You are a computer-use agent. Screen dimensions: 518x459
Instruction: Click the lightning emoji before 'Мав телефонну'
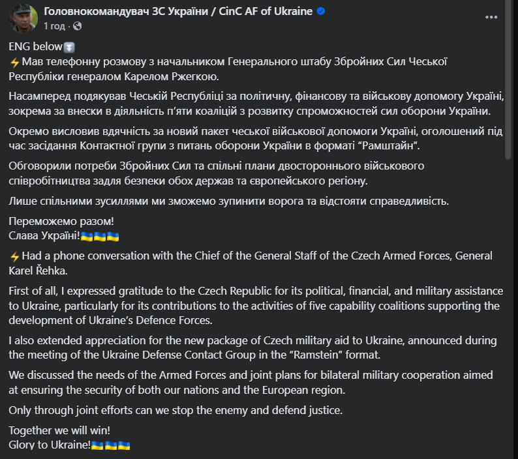(15, 62)
